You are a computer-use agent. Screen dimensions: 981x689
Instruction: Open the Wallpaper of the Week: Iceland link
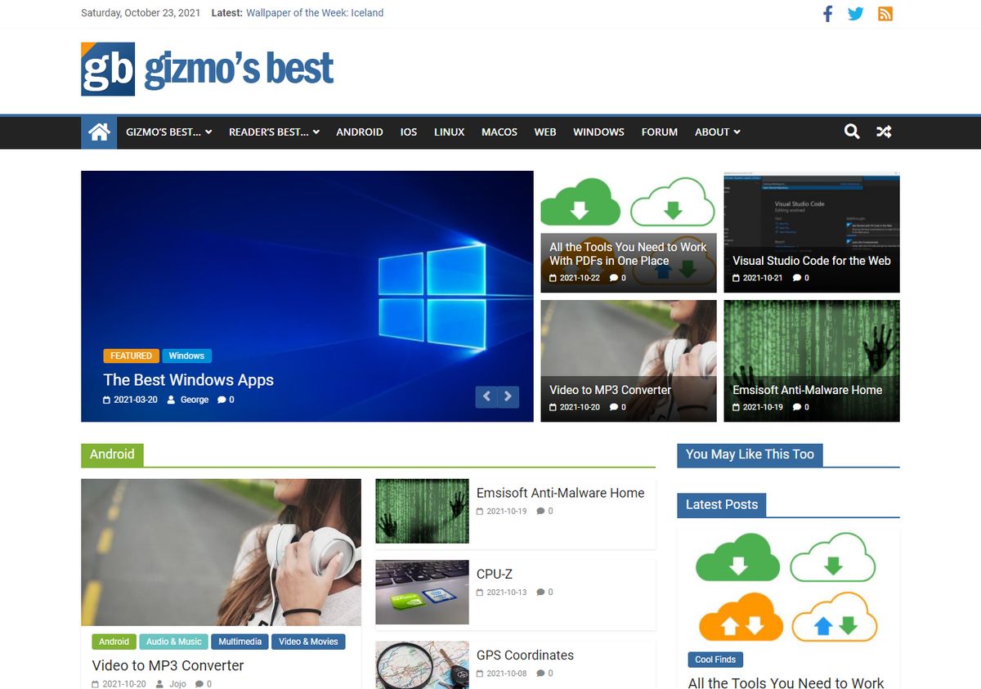pos(314,13)
